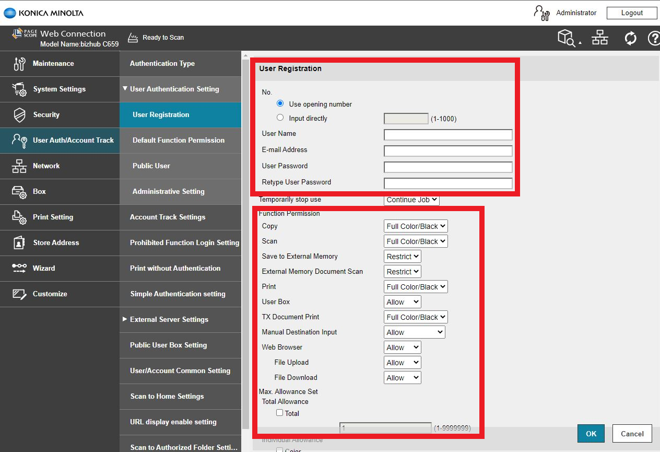Click the Store Address book icon
The height and width of the screenshot is (452, 660).
point(19,243)
